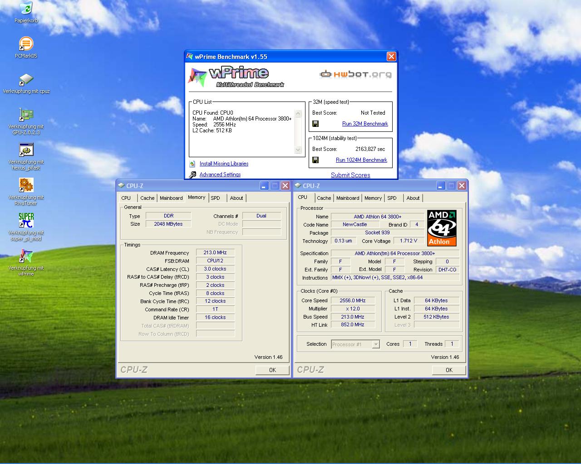Click the Core Speed 2556.0 MHz field
Screen dimensions: 581x464
(x=353, y=300)
